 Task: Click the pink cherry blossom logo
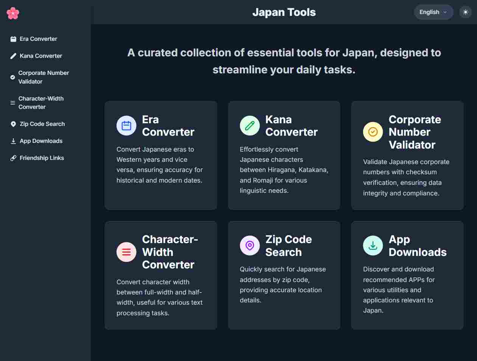point(13,13)
